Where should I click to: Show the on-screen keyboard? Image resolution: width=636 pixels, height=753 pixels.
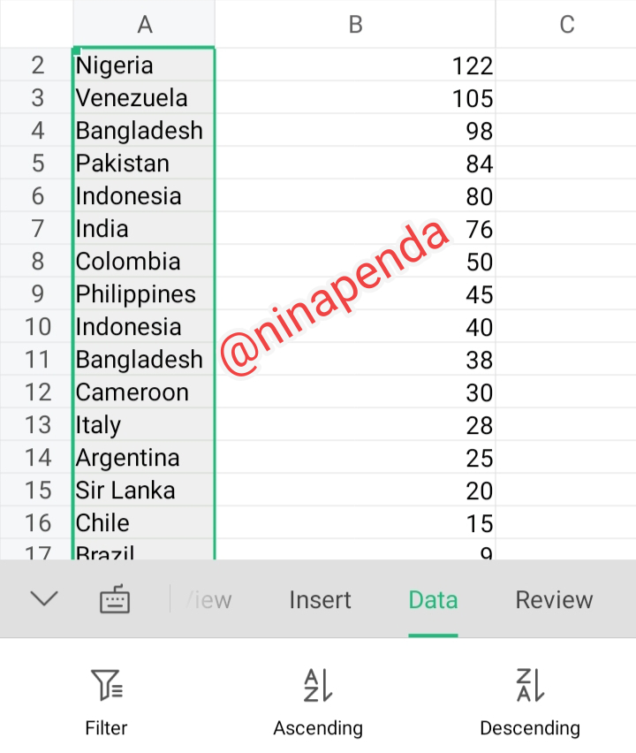point(115,600)
